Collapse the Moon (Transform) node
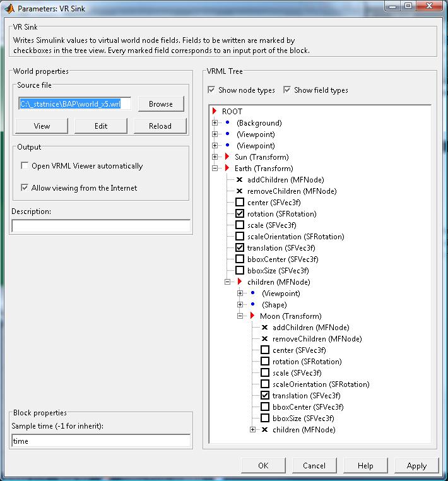Viewport: 448px width, 481px height. coord(240,316)
